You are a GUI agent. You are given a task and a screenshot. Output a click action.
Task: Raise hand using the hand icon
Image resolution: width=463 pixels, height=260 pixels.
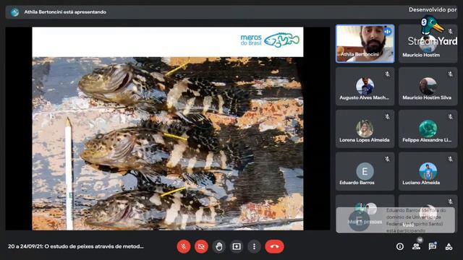point(218,246)
